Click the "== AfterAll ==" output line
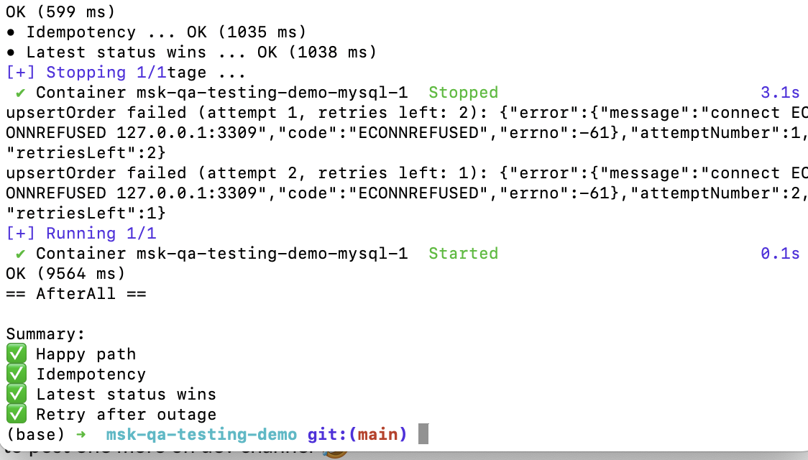The height and width of the screenshot is (460, 808). tap(76, 294)
